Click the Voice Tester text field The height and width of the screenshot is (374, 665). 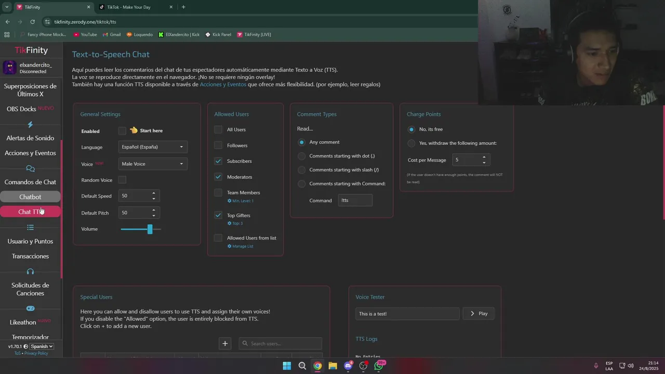[x=407, y=314]
